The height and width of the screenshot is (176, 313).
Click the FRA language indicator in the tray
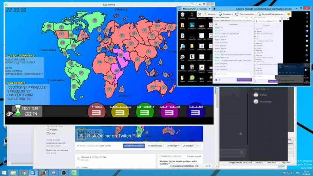297,173
